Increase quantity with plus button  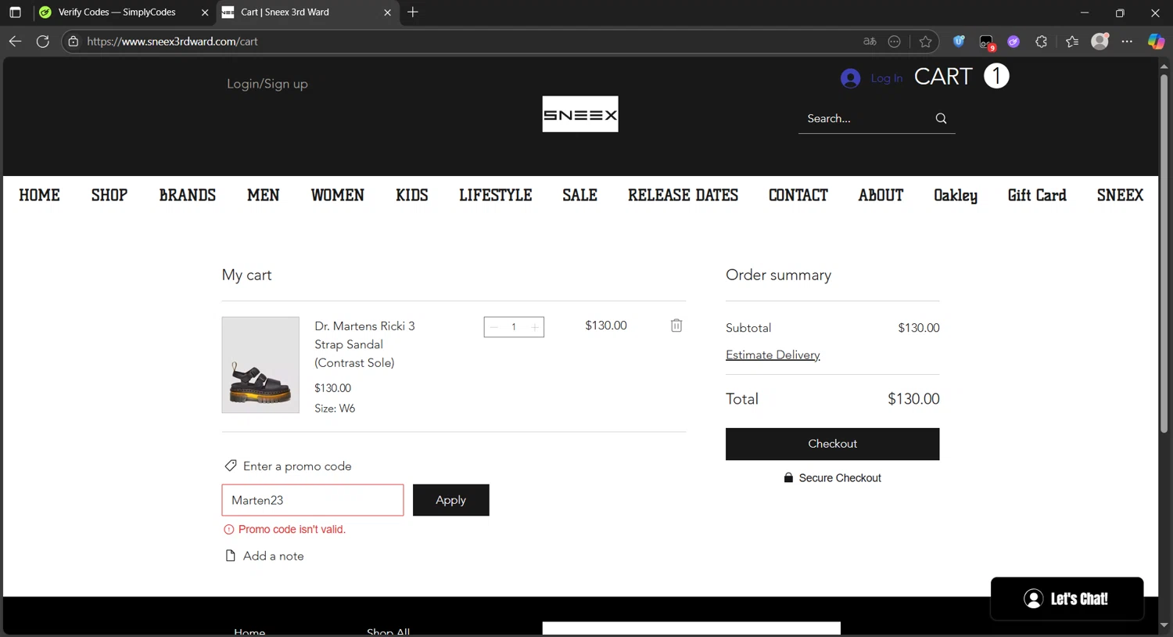click(x=535, y=327)
